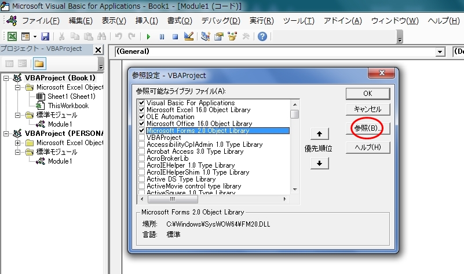Open the Toolbox wrench icon
The image size is (464, 274).
(246, 36)
